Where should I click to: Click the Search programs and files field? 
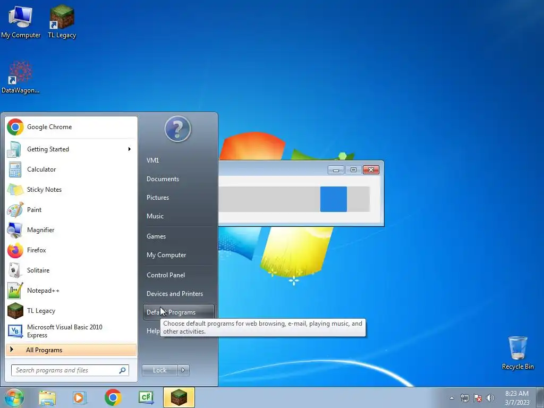pos(70,370)
